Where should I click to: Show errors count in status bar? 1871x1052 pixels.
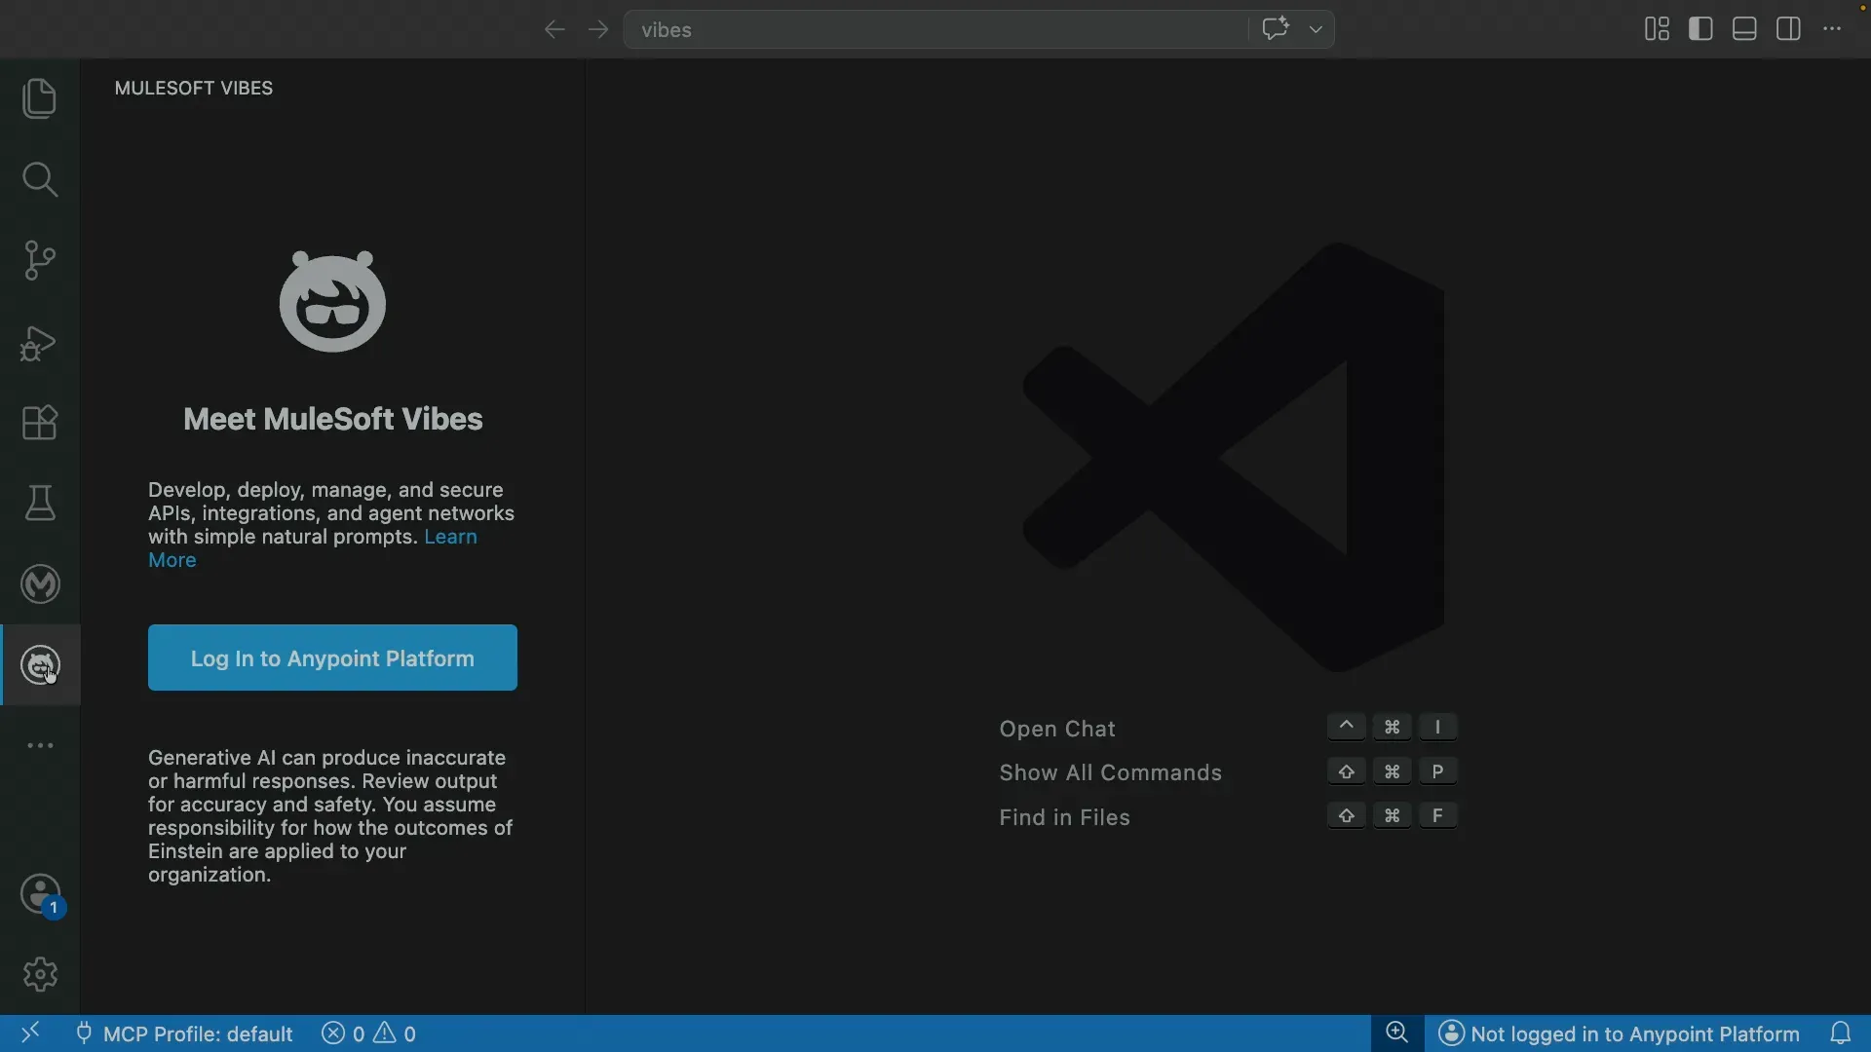pyautogui.click(x=343, y=1033)
